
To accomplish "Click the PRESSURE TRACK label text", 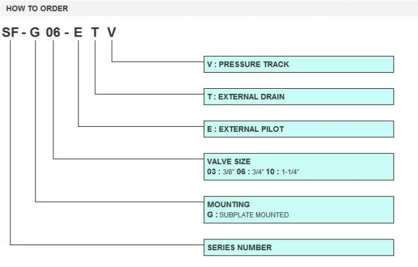I will pos(254,64).
